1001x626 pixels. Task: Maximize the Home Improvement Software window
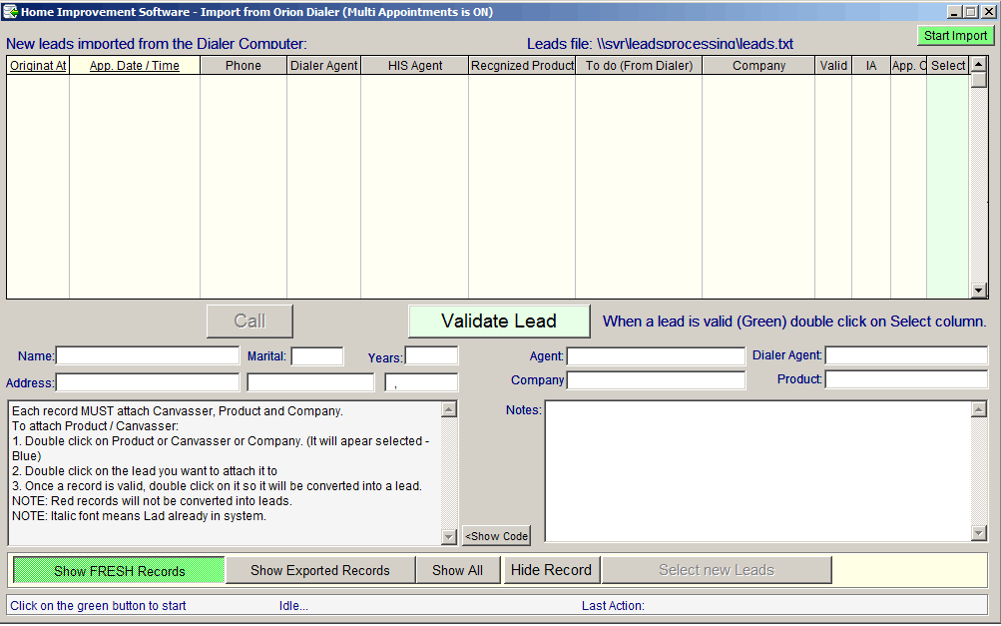tap(970, 12)
